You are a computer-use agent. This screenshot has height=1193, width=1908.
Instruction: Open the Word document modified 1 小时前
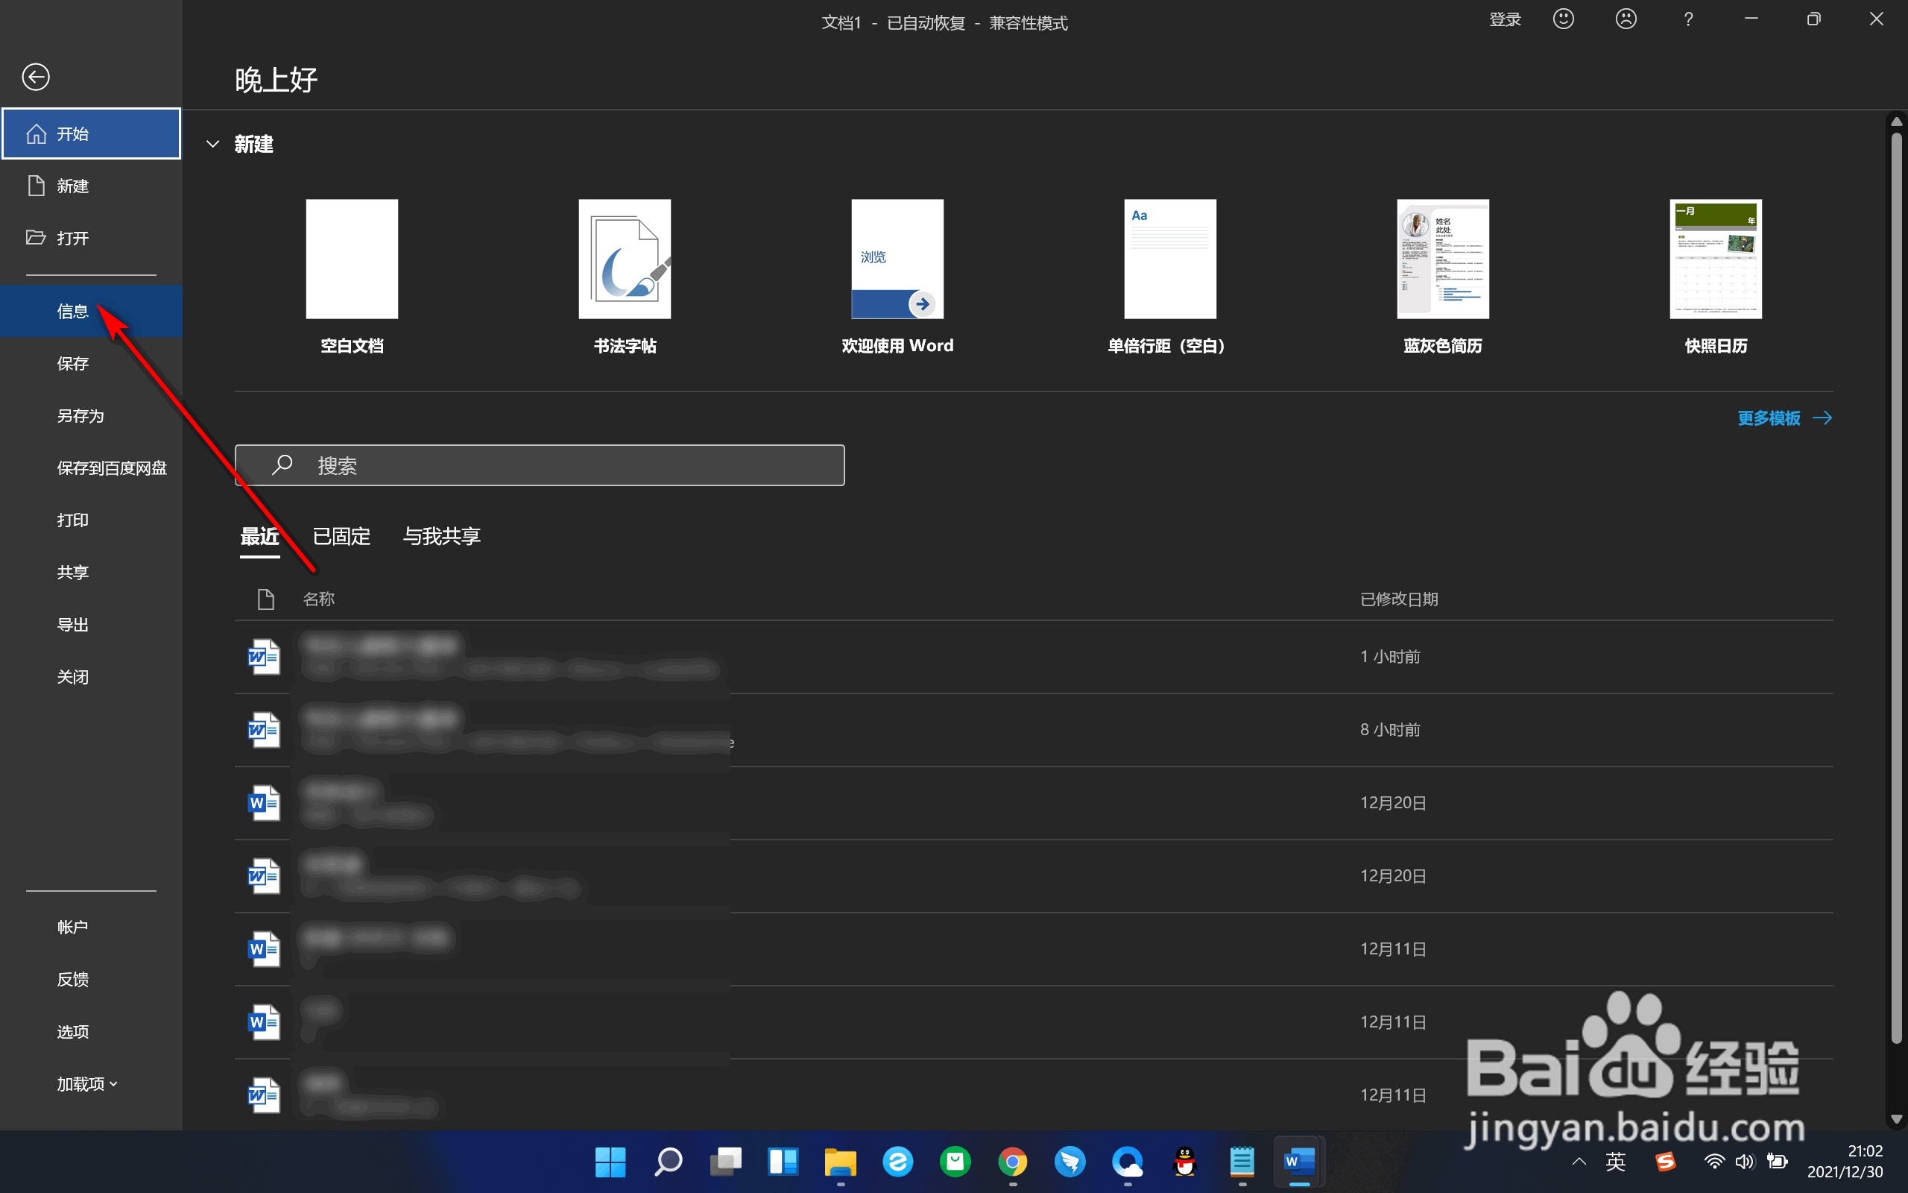coord(1033,656)
